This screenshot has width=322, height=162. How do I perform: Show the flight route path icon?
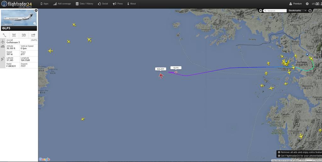click(x=4, y=35)
